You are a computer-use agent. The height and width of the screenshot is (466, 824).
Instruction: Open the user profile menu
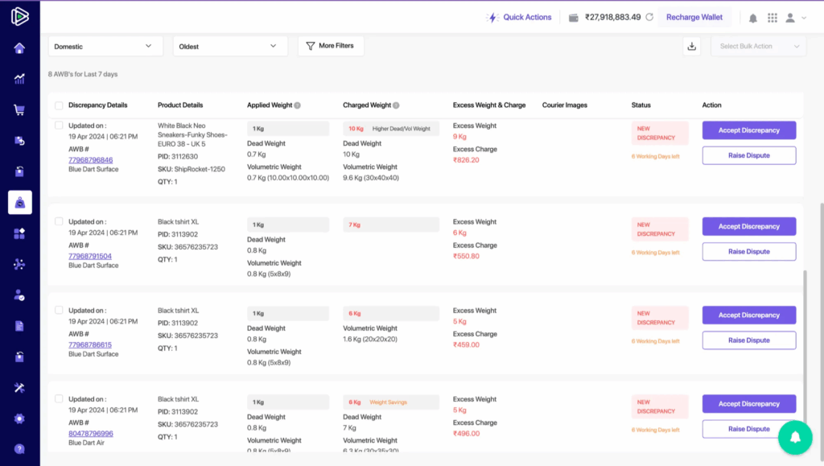coord(795,18)
